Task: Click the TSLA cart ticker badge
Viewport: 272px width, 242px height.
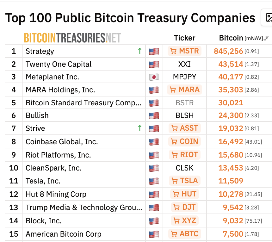Action: point(185,181)
